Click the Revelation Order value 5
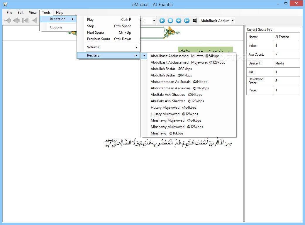Image resolution: width=305 pixels, height=225 pixels. (x=287, y=81)
